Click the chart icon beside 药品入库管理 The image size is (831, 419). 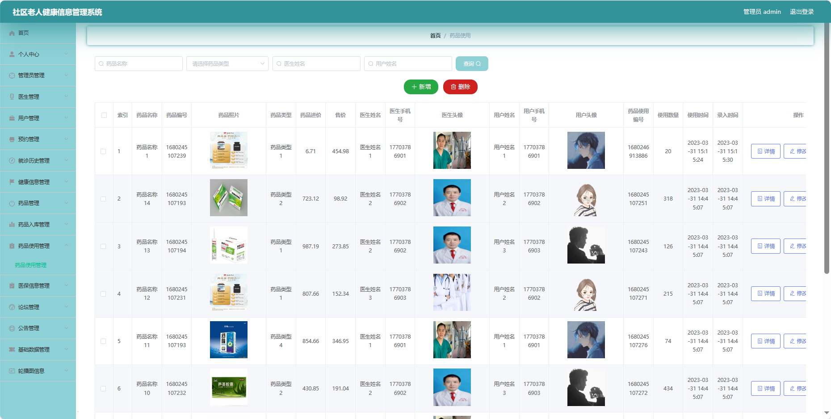pyautogui.click(x=12, y=225)
